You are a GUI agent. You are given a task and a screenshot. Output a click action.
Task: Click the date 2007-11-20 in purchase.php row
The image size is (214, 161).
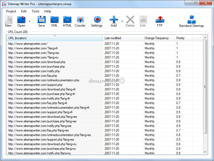tap(112, 67)
